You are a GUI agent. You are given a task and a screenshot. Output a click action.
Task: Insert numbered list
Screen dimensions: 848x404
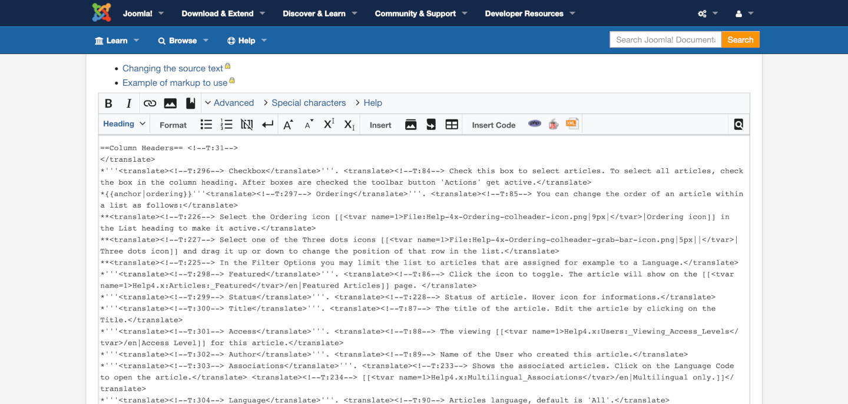pyautogui.click(x=227, y=125)
